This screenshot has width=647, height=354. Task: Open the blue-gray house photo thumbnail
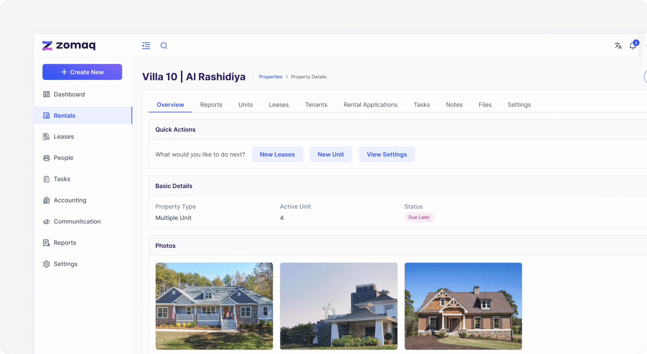(214, 306)
